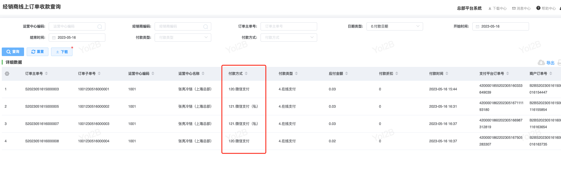Expand the 日期类型 dropdown
Screen dimensions: 561x169
[395, 26]
